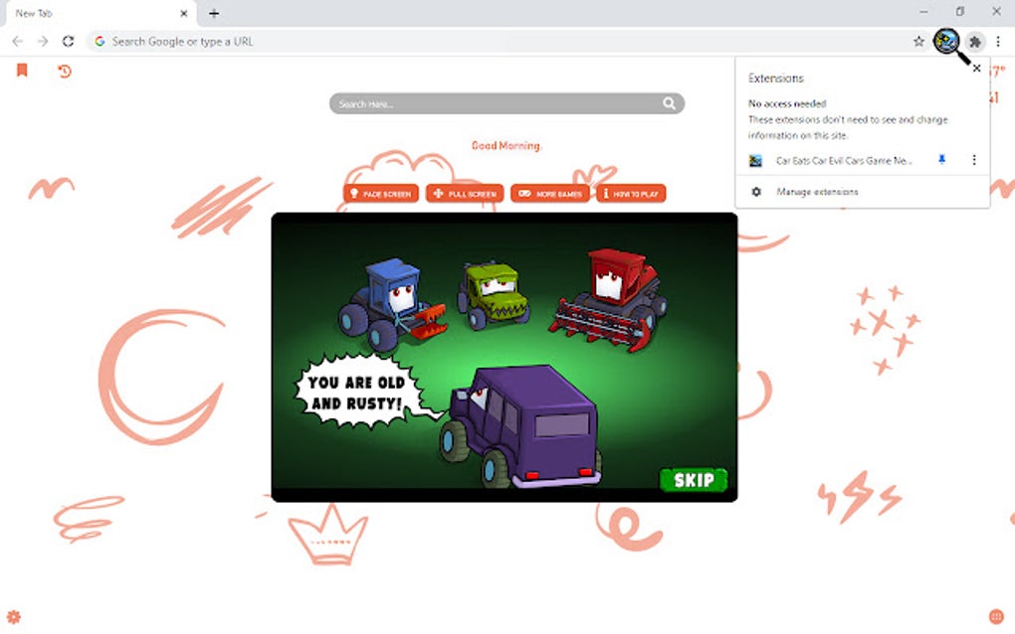Open a new browser tab
The width and height of the screenshot is (1015, 634).
(x=214, y=13)
